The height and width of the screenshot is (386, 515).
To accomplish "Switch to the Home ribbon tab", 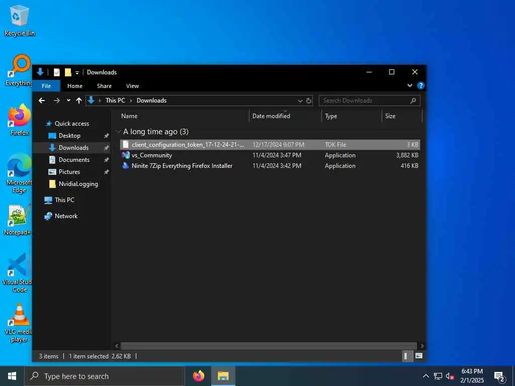I will click(75, 86).
